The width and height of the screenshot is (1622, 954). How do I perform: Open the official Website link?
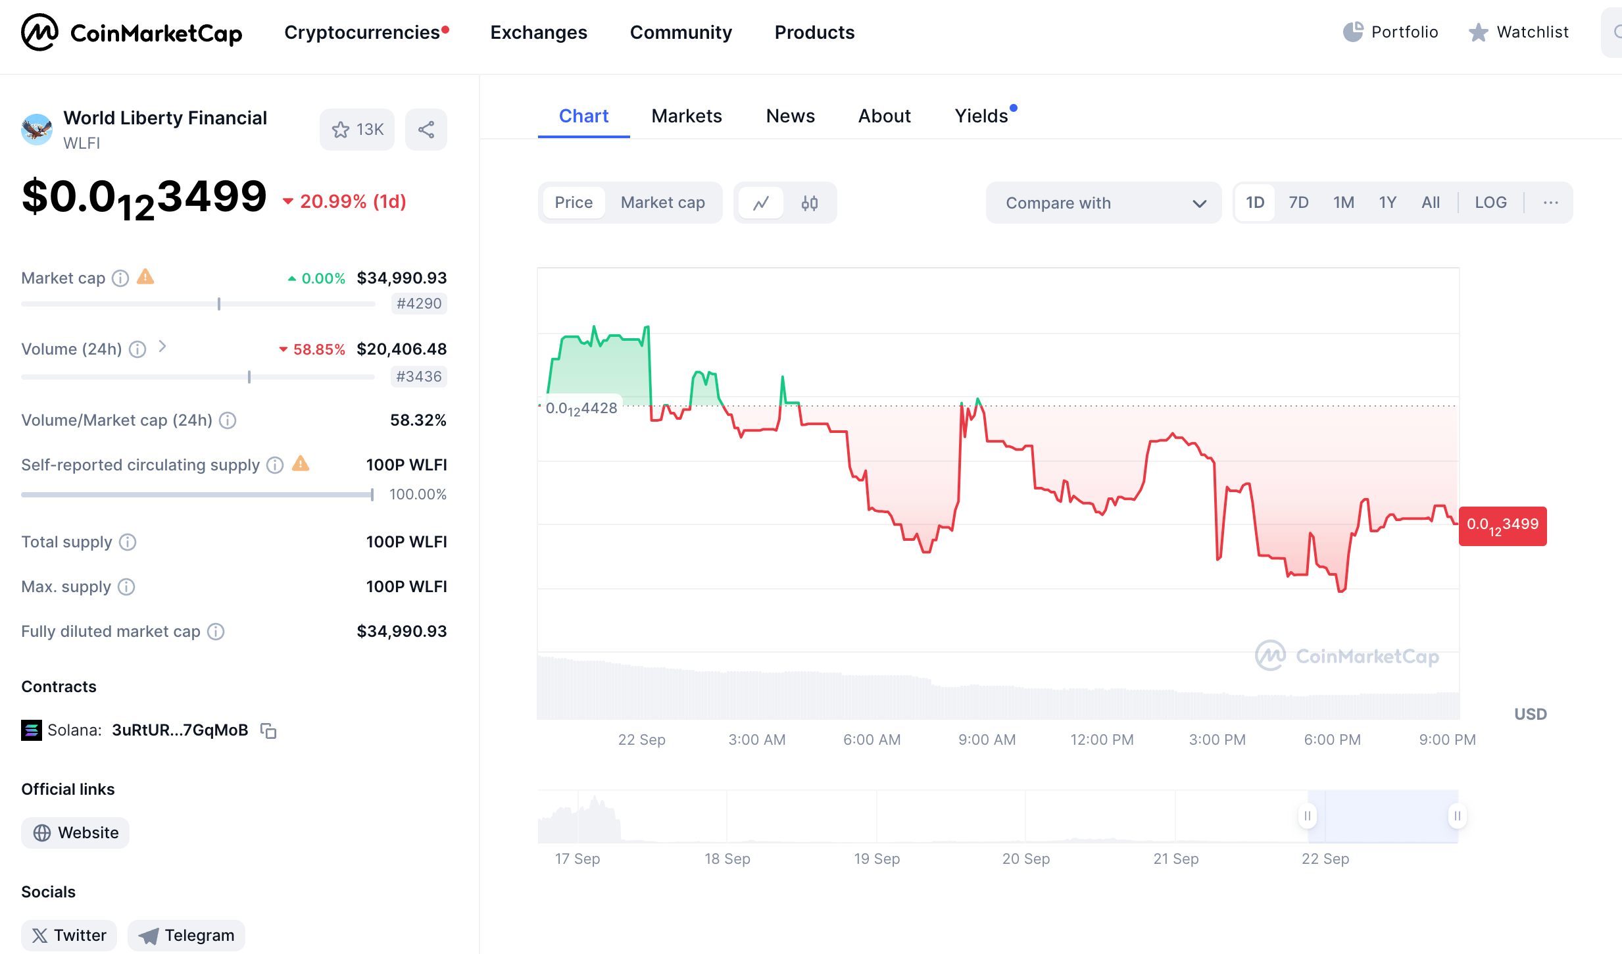76,833
